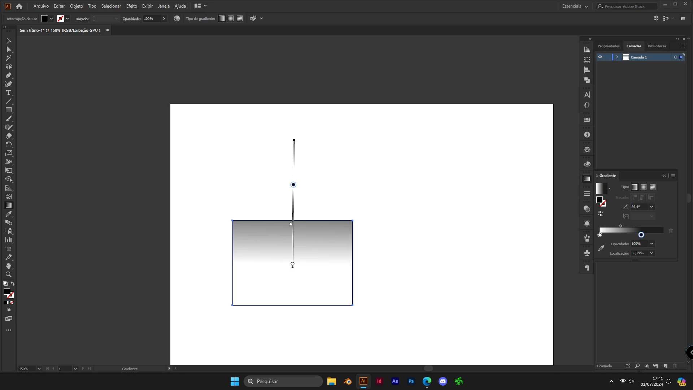Switch to the Propriedades tab
The image size is (693, 390).
608,46
